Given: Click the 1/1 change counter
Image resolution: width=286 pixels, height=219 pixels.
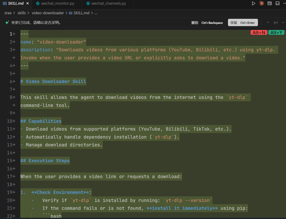Looking at the screenshot, I should point(275,23).
